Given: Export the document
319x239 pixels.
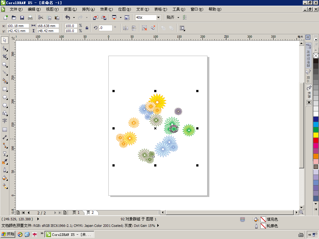Looking at the screenshot, I should click(104, 17).
